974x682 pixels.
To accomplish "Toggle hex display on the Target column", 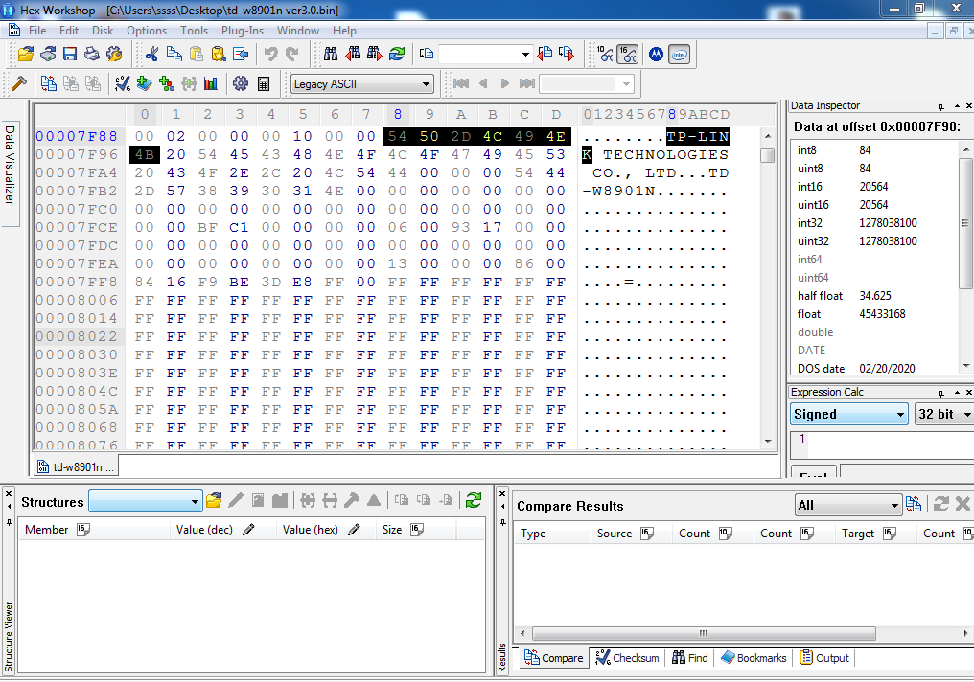I will 890,534.
